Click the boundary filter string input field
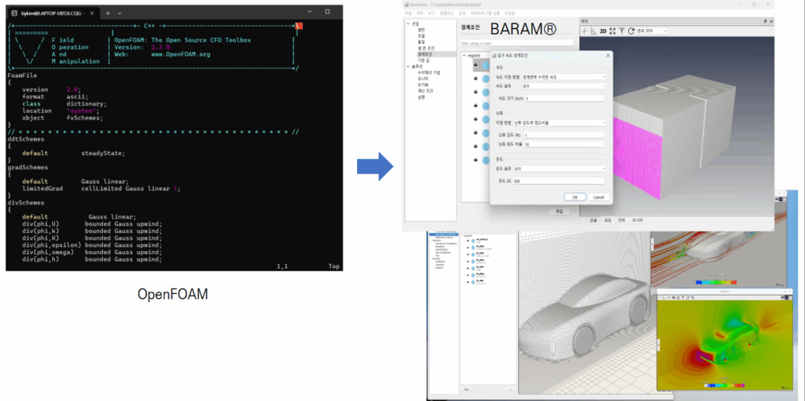 (x=516, y=43)
